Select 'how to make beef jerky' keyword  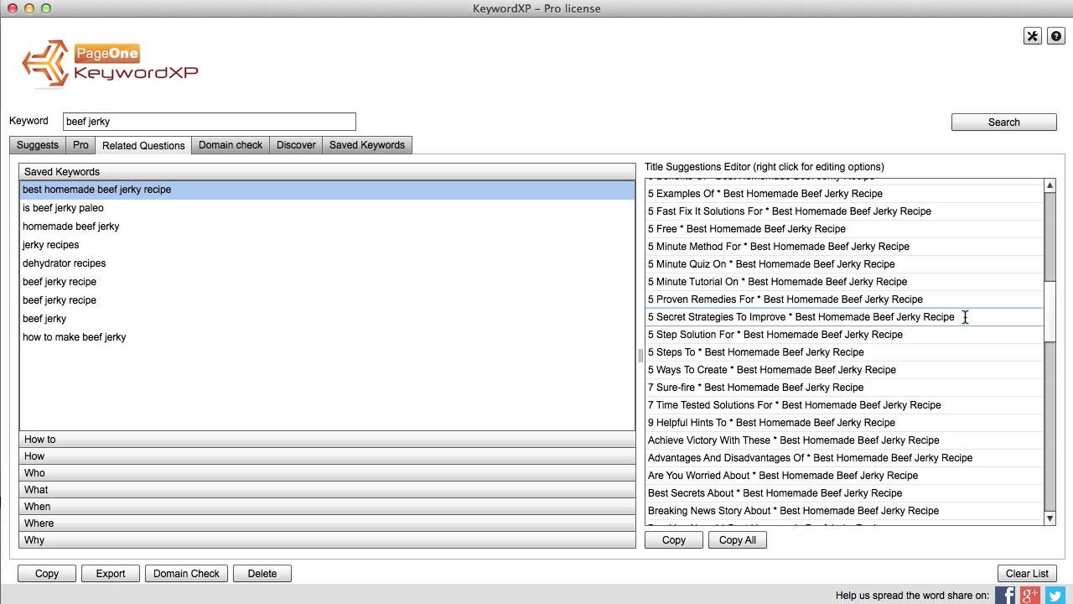327,337
